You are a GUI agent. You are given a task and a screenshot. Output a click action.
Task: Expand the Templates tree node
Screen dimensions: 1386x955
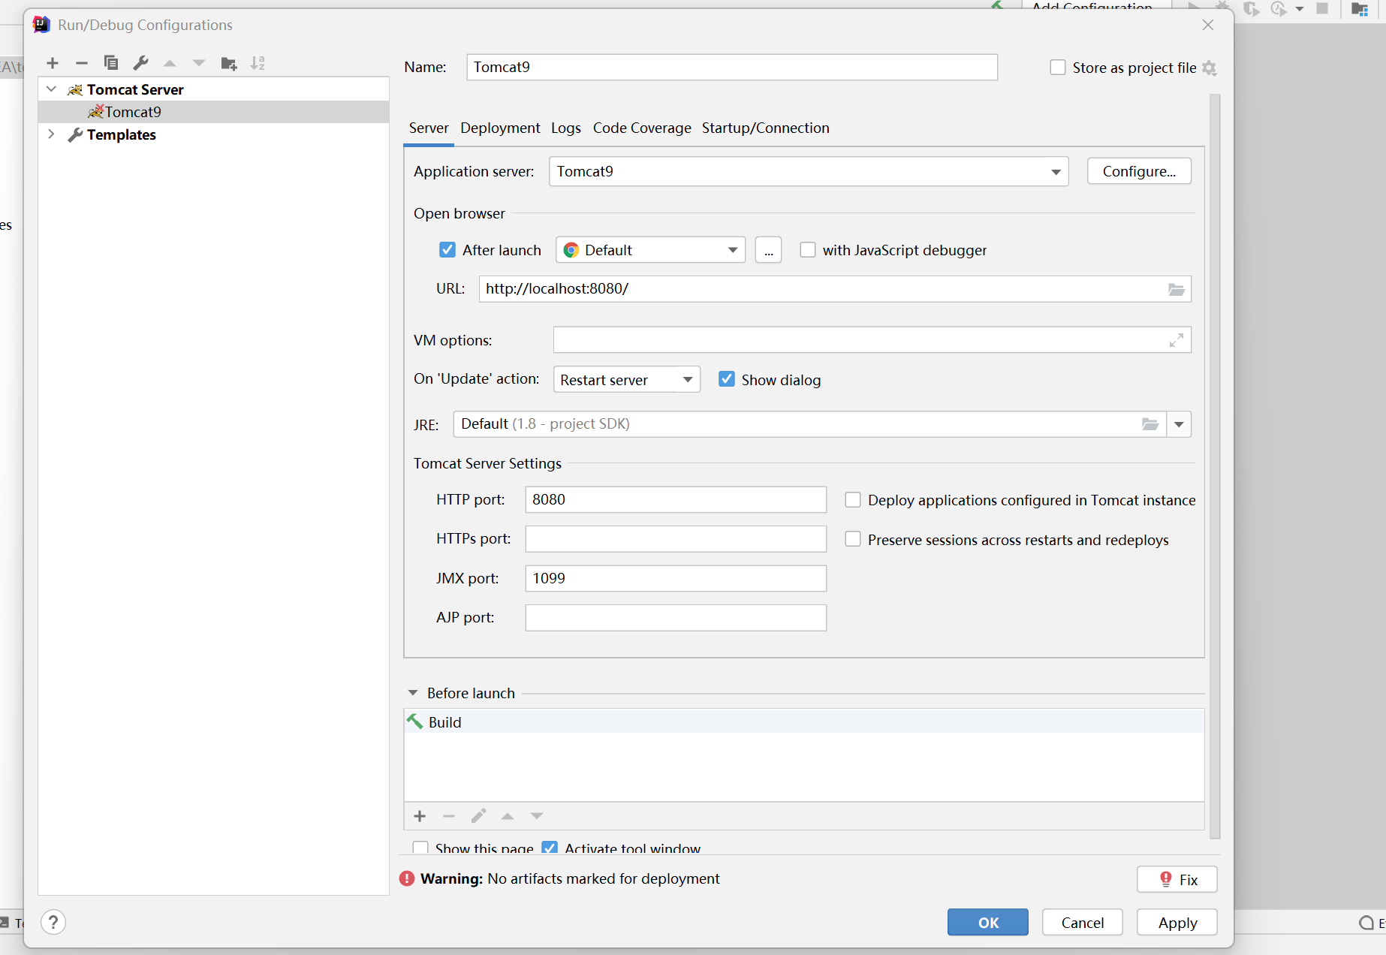click(x=51, y=134)
